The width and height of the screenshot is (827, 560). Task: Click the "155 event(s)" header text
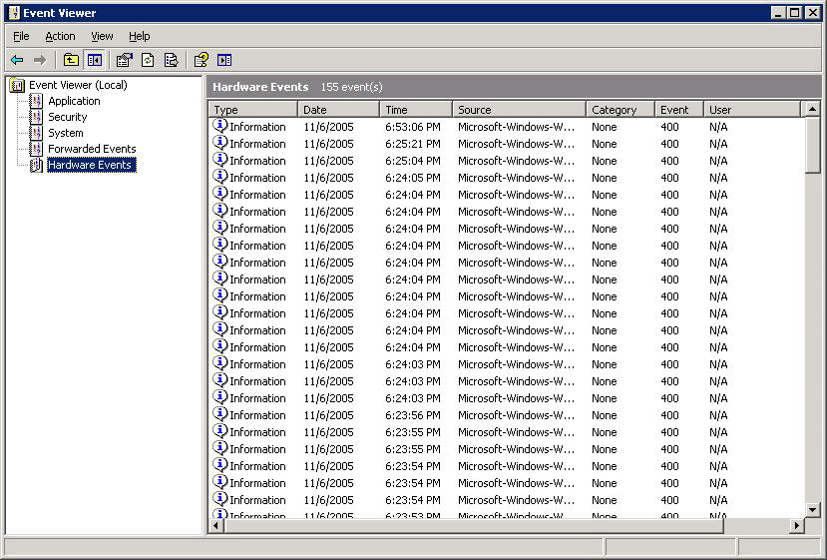coord(351,87)
